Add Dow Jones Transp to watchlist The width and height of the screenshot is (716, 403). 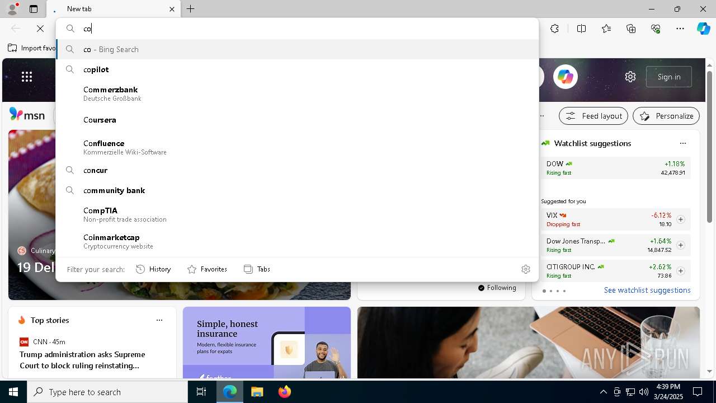tap(681, 245)
